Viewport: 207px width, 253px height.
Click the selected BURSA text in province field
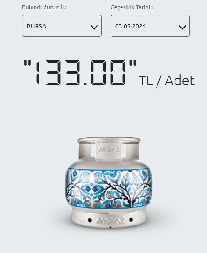point(36,26)
